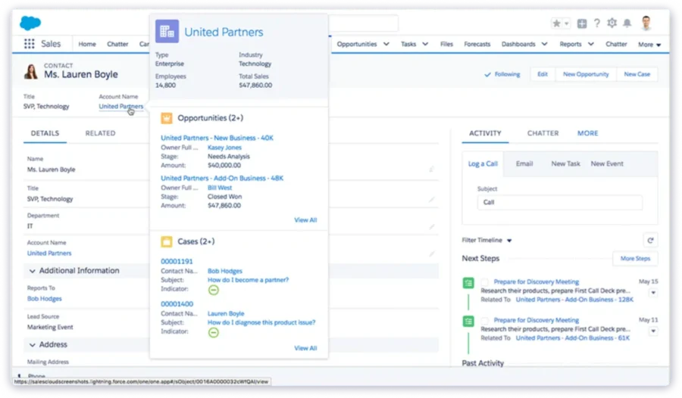Click the New Opportunity button
The width and height of the screenshot is (682, 398).
[586, 74]
